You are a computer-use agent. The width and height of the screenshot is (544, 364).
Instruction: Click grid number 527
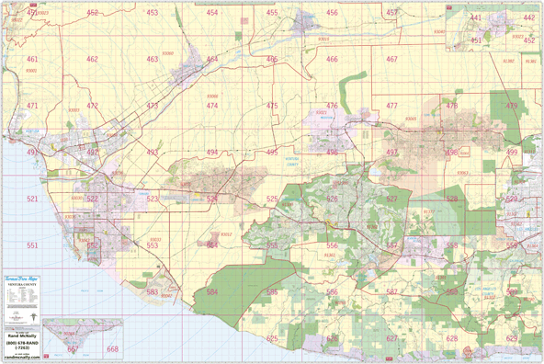pyautogui.click(x=391, y=199)
